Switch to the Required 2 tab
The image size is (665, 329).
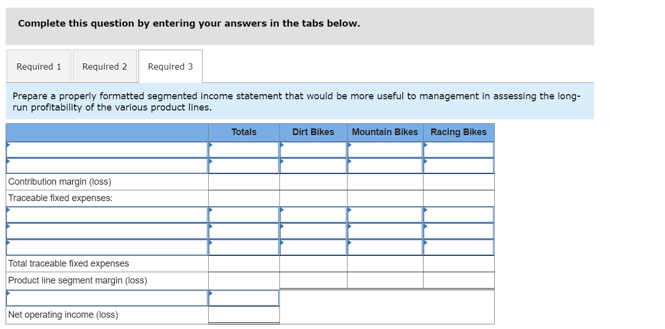(105, 67)
